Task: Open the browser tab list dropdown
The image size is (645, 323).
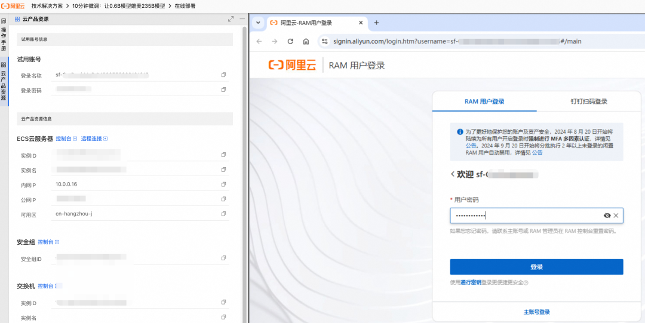Action: click(x=258, y=23)
